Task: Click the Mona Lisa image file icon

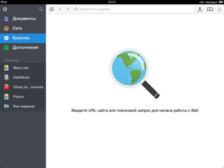Action: [6, 68]
